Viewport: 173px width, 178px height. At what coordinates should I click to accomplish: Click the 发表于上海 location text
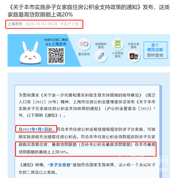(x=69, y=24)
